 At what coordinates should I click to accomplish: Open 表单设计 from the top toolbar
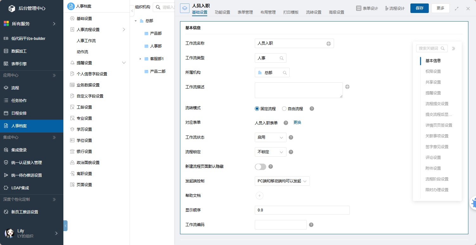(x=367, y=9)
